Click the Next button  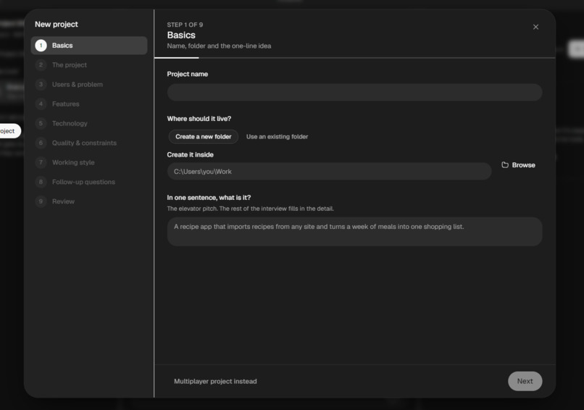(x=525, y=381)
